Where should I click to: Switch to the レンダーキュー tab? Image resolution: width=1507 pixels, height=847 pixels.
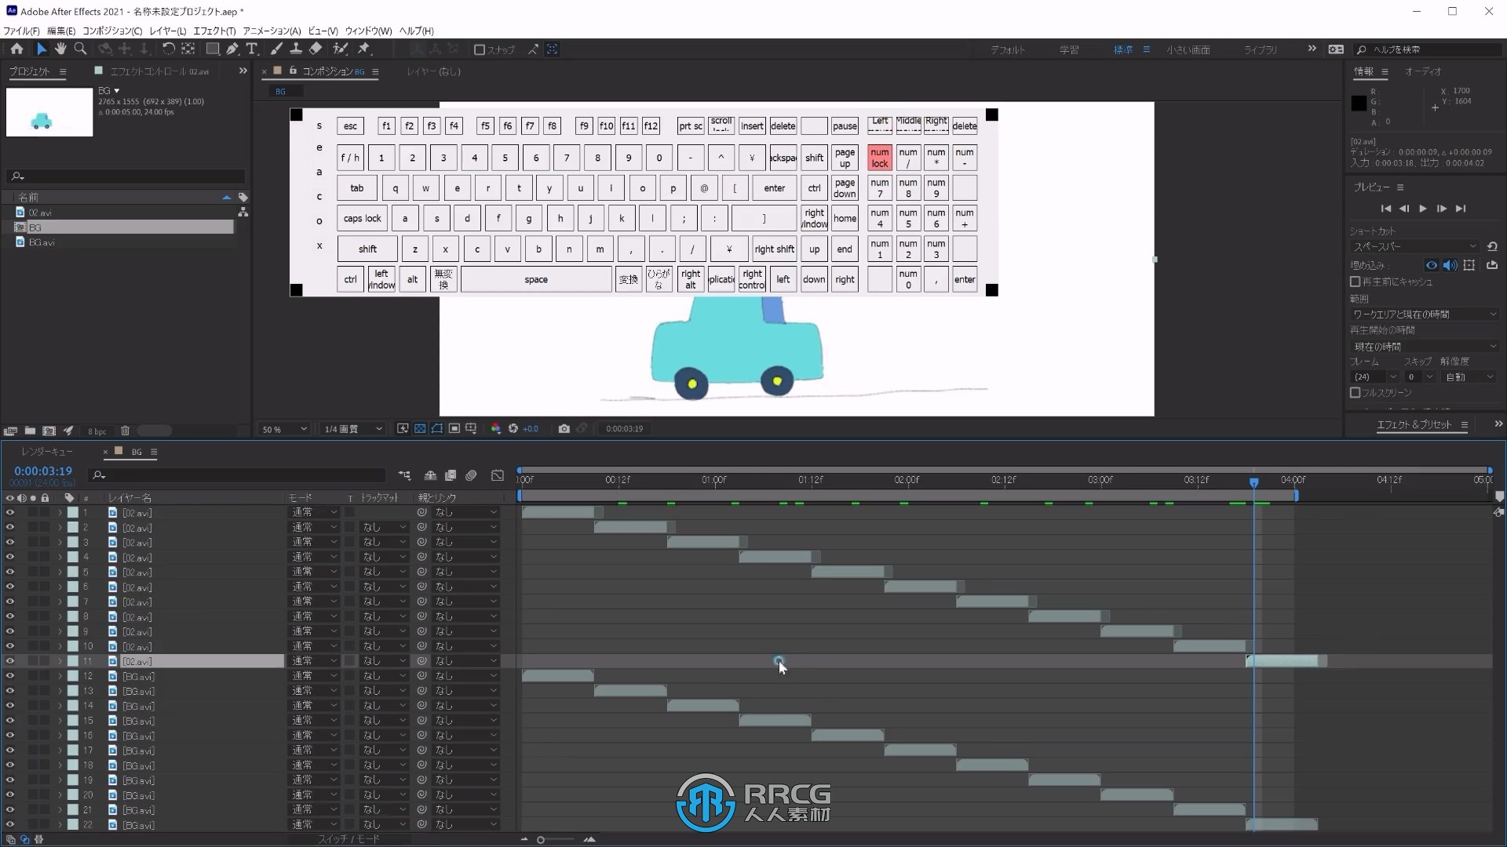tap(46, 452)
